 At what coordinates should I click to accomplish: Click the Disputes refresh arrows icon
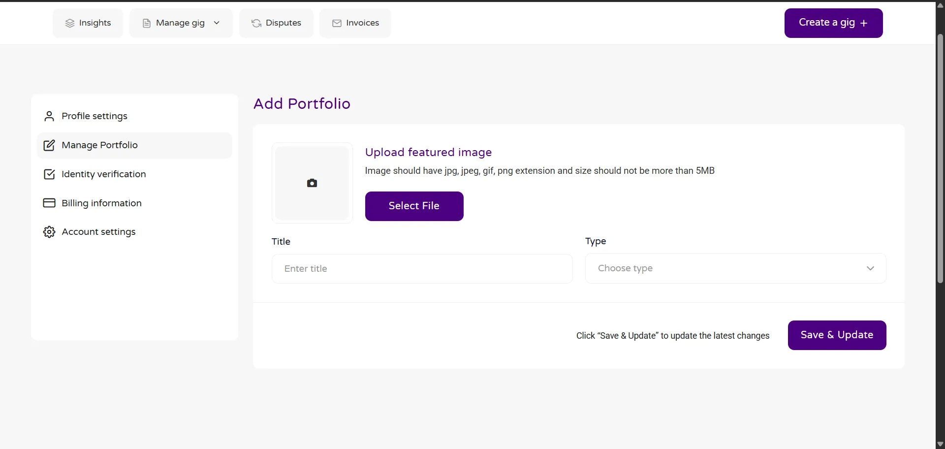point(256,23)
